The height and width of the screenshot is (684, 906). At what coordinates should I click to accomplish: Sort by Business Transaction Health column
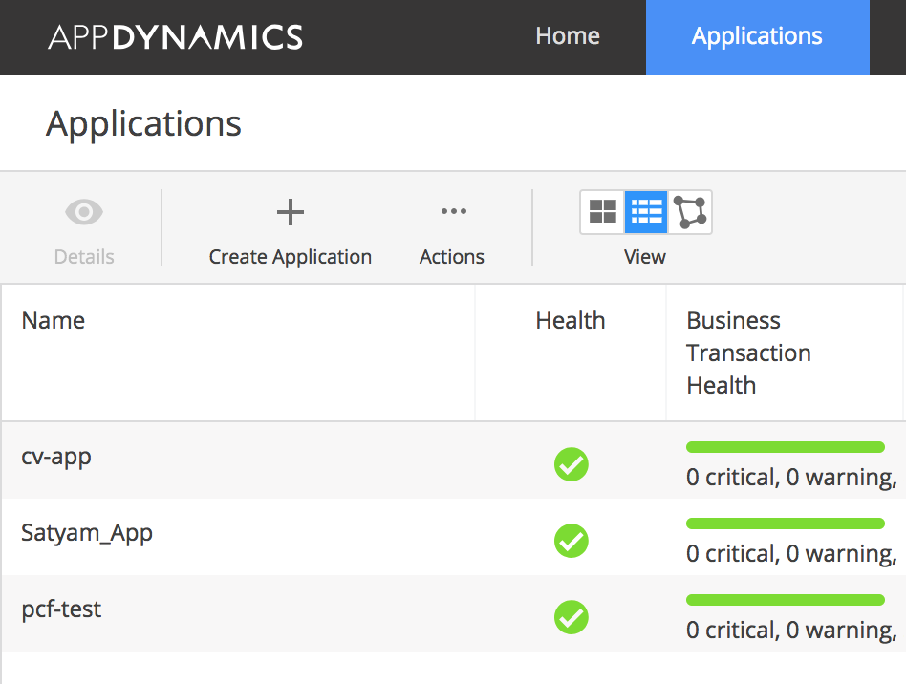[748, 353]
